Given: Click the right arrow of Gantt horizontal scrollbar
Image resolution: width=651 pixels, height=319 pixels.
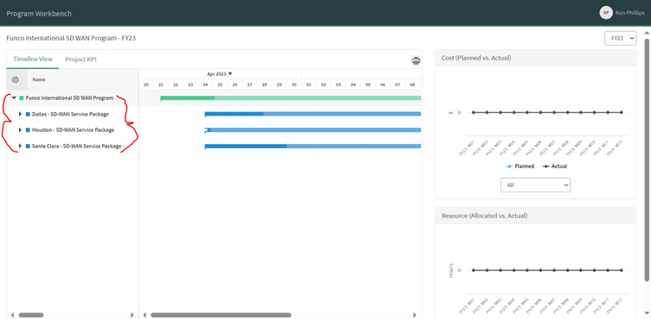Looking at the screenshot, I should (414, 316).
